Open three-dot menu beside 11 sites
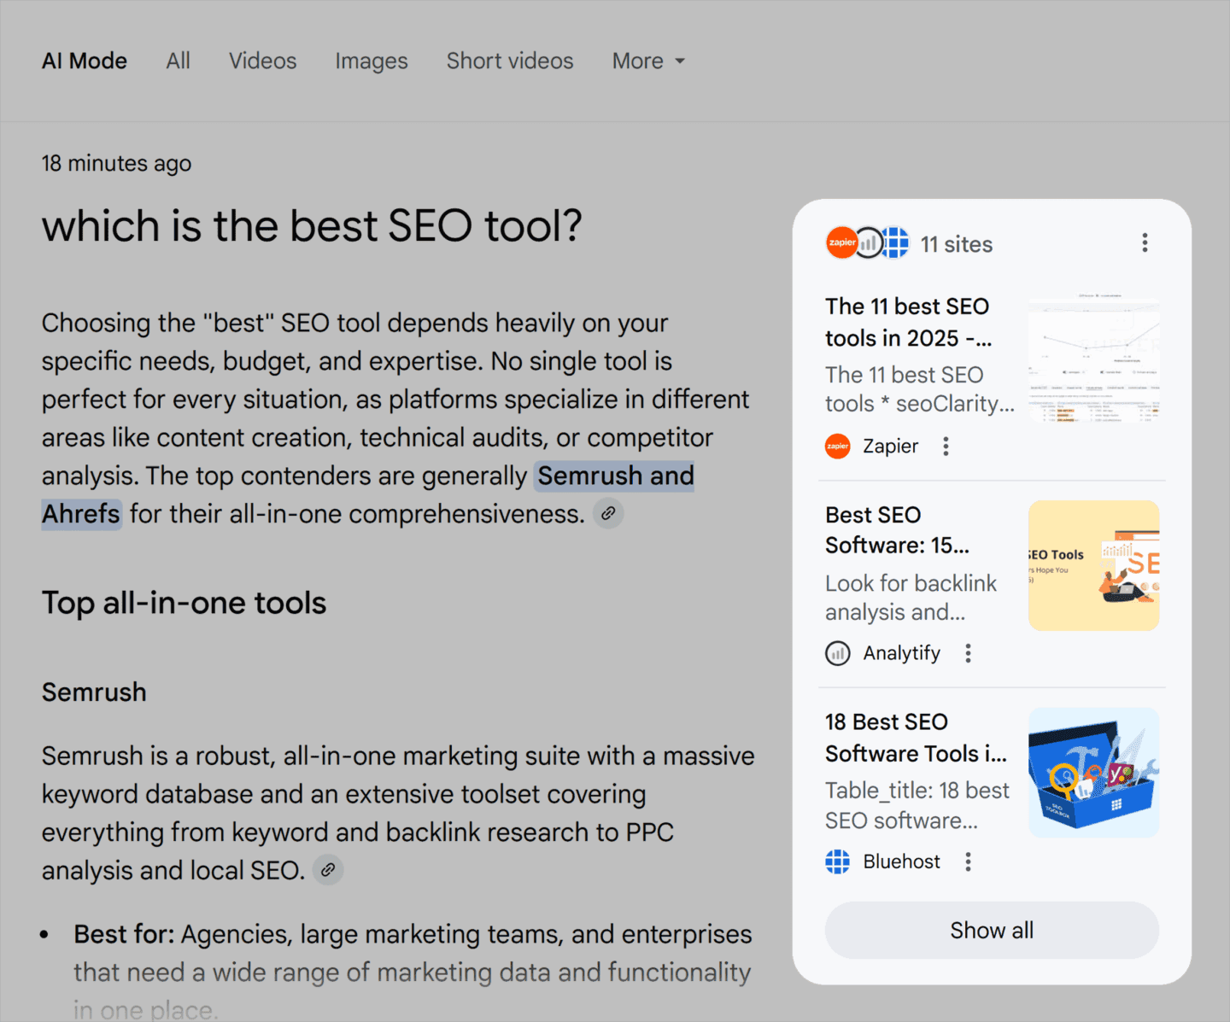This screenshot has width=1230, height=1022. (x=1145, y=243)
